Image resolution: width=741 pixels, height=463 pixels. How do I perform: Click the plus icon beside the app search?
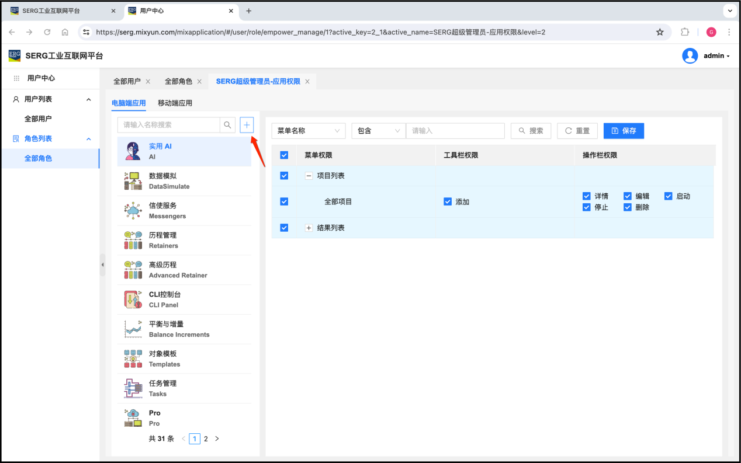[x=247, y=124]
